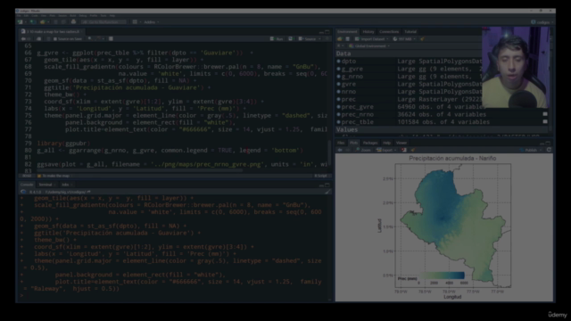Viewport: 571px width, 321px height.
Task: Click the view working directory arrow in console
Action: 89,192
